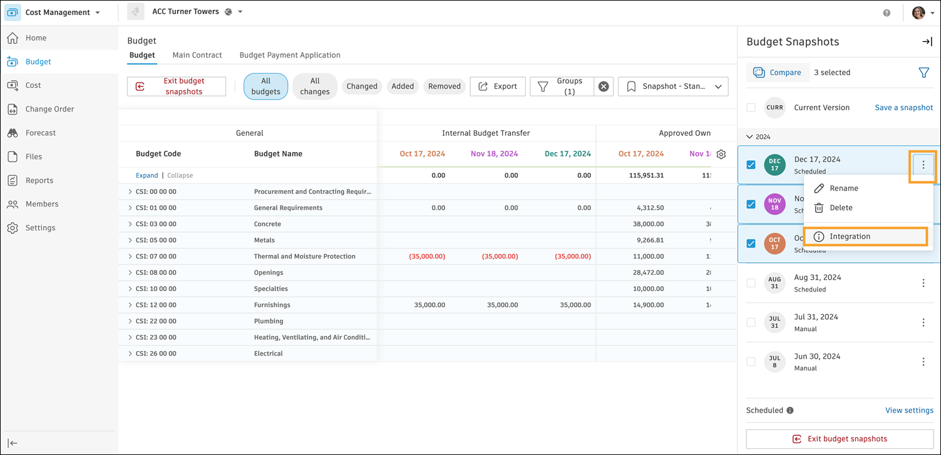The image size is (941, 455).
Task: Open Reports from the sidebar
Action: click(59, 181)
